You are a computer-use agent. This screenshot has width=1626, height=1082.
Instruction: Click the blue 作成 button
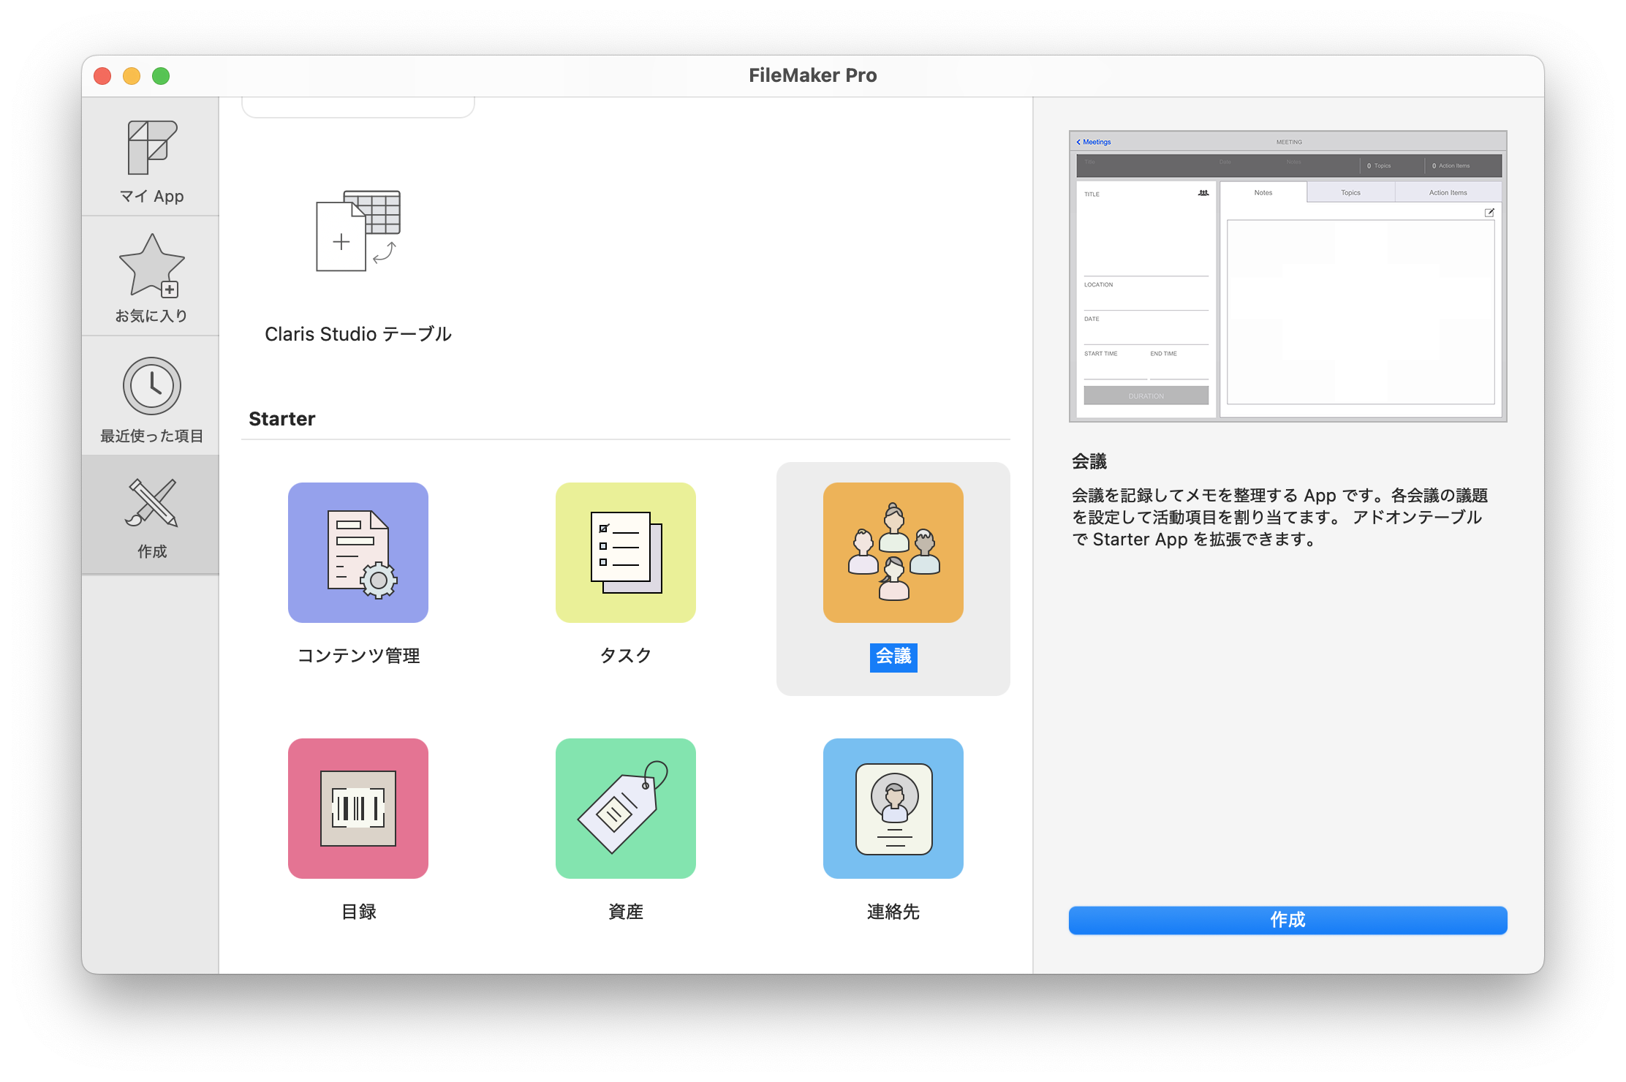click(x=1287, y=920)
